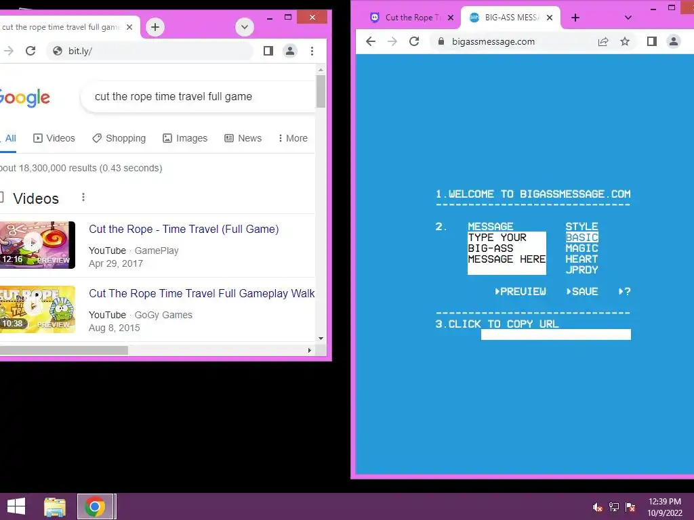Select the HEART style

click(x=581, y=259)
